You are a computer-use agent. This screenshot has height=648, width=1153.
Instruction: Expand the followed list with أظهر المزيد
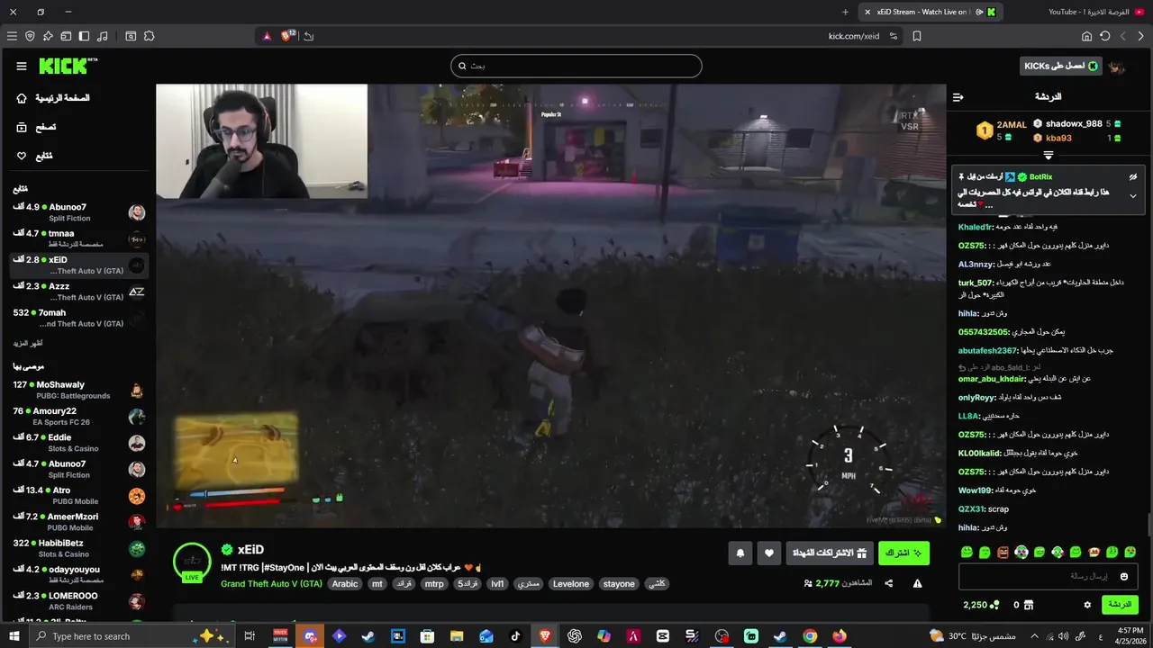click(28, 344)
